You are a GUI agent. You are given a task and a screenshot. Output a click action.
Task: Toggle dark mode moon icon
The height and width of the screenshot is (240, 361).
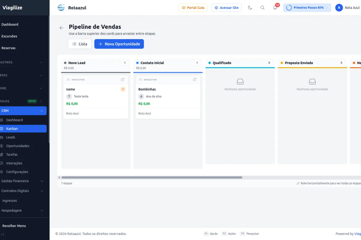tap(250, 8)
